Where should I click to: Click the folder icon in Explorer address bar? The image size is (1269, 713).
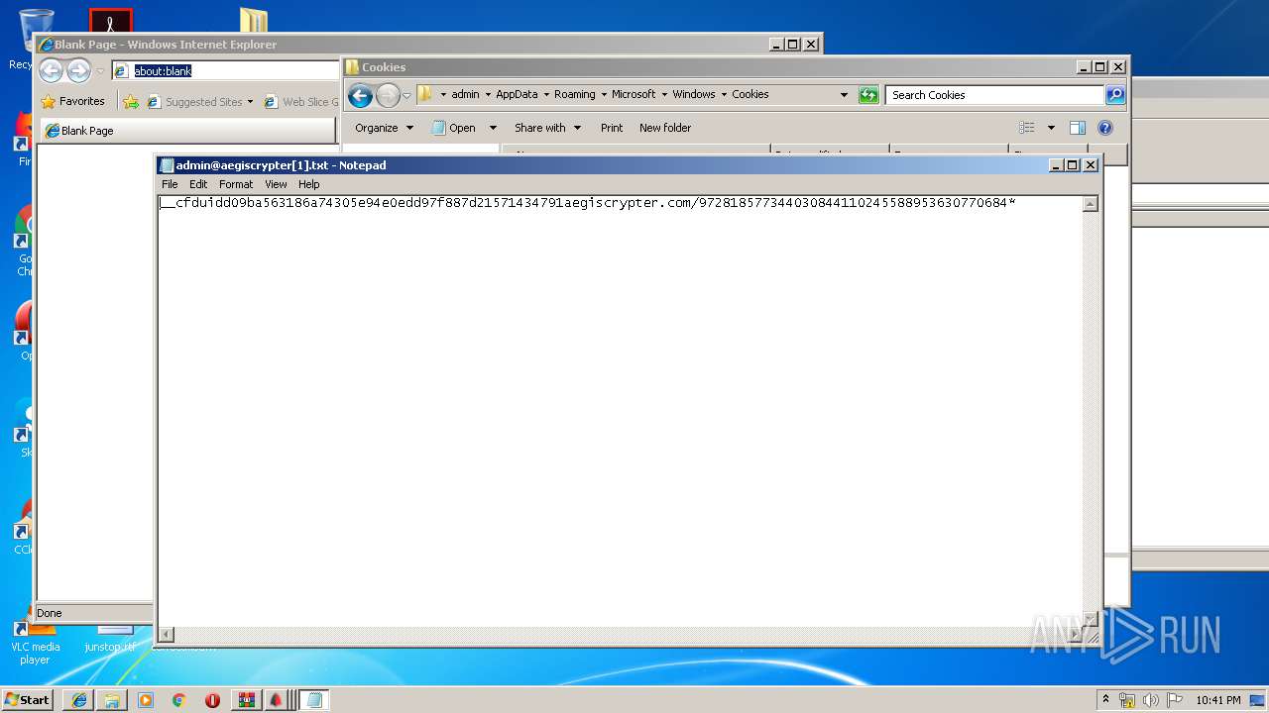click(x=425, y=94)
